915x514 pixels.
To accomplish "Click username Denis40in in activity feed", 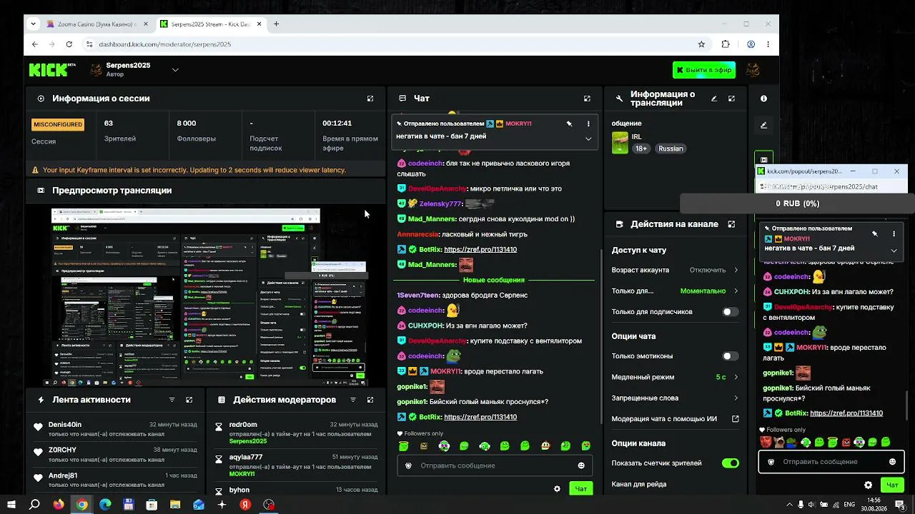I will pyautogui.click(x=65, y=425).
